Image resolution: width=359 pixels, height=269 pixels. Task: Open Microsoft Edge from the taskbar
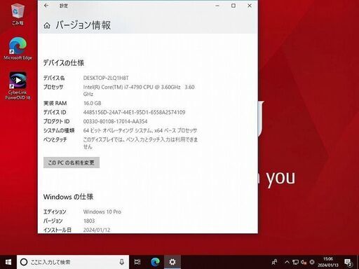155,262
